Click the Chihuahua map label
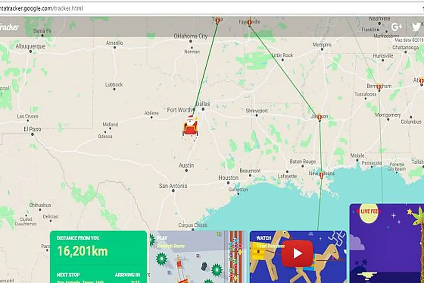This screenshot has height=283, width=424. tap(40, 205)
